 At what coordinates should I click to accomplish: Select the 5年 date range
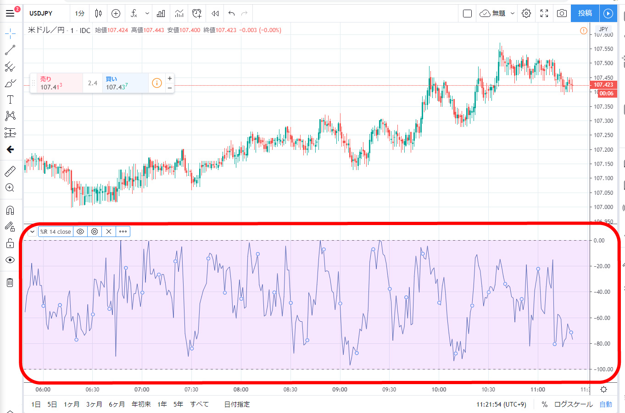click(178, 404)
